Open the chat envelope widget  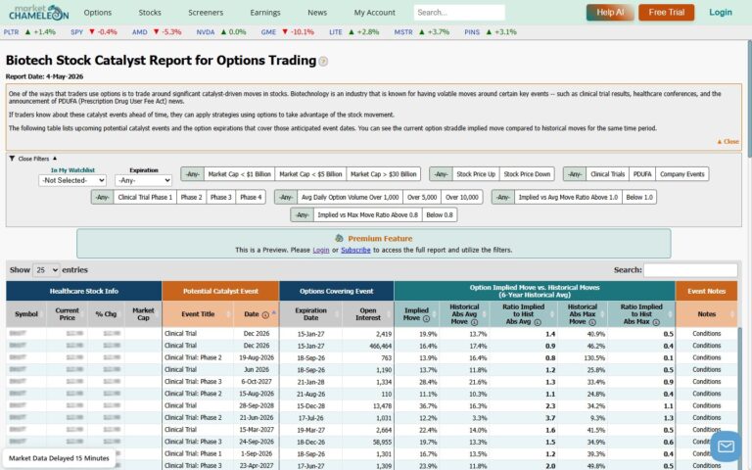pos(726,446)
